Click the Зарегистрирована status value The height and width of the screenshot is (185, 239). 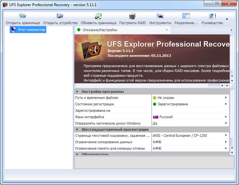click(172, 104)
